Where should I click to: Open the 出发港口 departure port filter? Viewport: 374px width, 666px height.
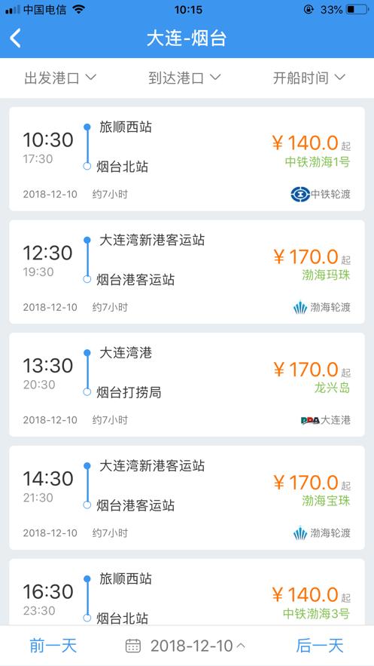tap(60, 78)
